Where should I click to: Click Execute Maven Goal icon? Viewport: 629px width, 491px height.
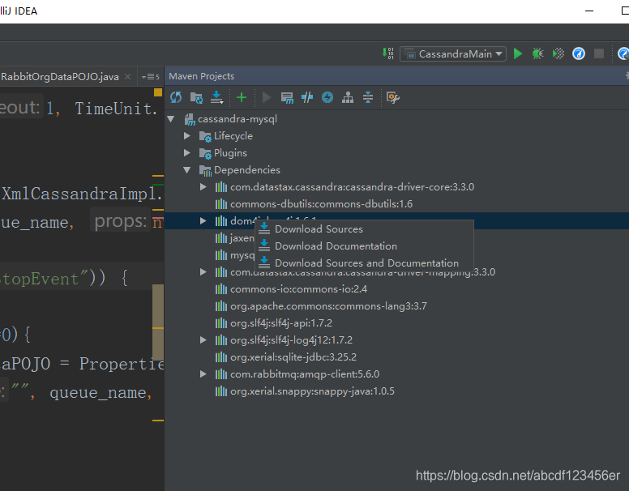pyautogui.click(x=287, y=97)
